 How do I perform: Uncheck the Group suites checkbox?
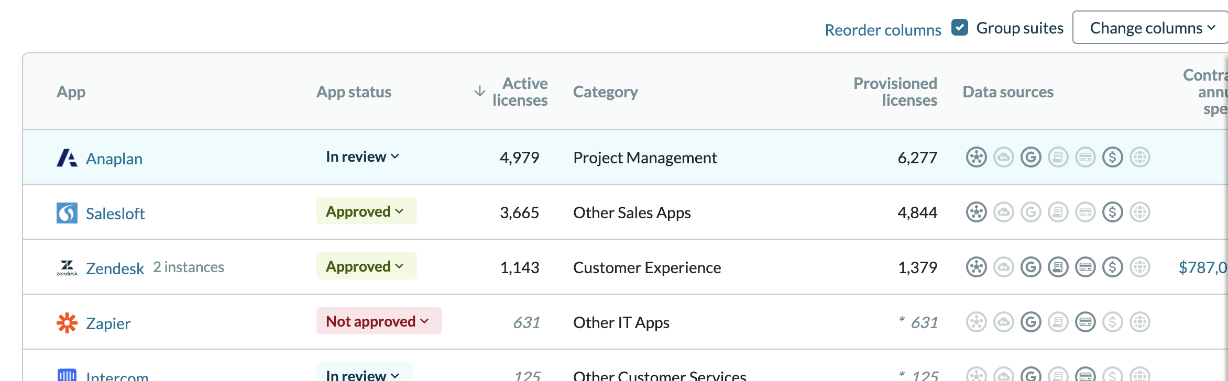(959, 27)
